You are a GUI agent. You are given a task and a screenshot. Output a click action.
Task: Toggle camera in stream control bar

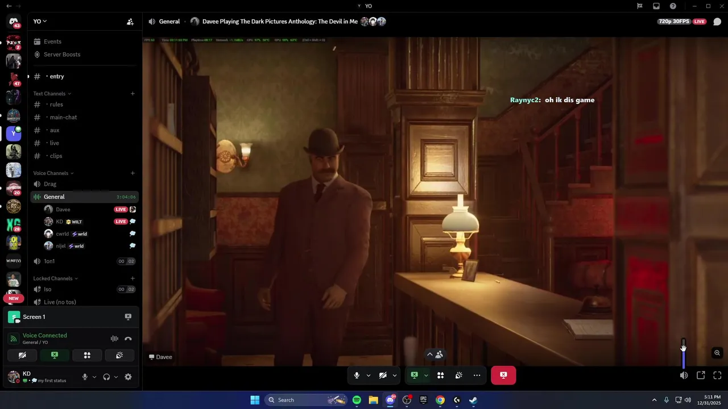click(x=383, y=375)
